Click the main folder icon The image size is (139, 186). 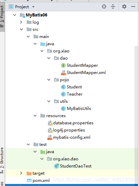coord(36,37)
